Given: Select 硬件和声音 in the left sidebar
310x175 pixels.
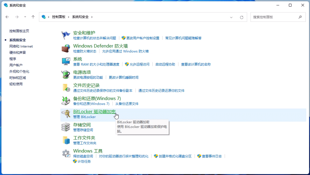Looking at the screenshot, I should coord(17,53).
